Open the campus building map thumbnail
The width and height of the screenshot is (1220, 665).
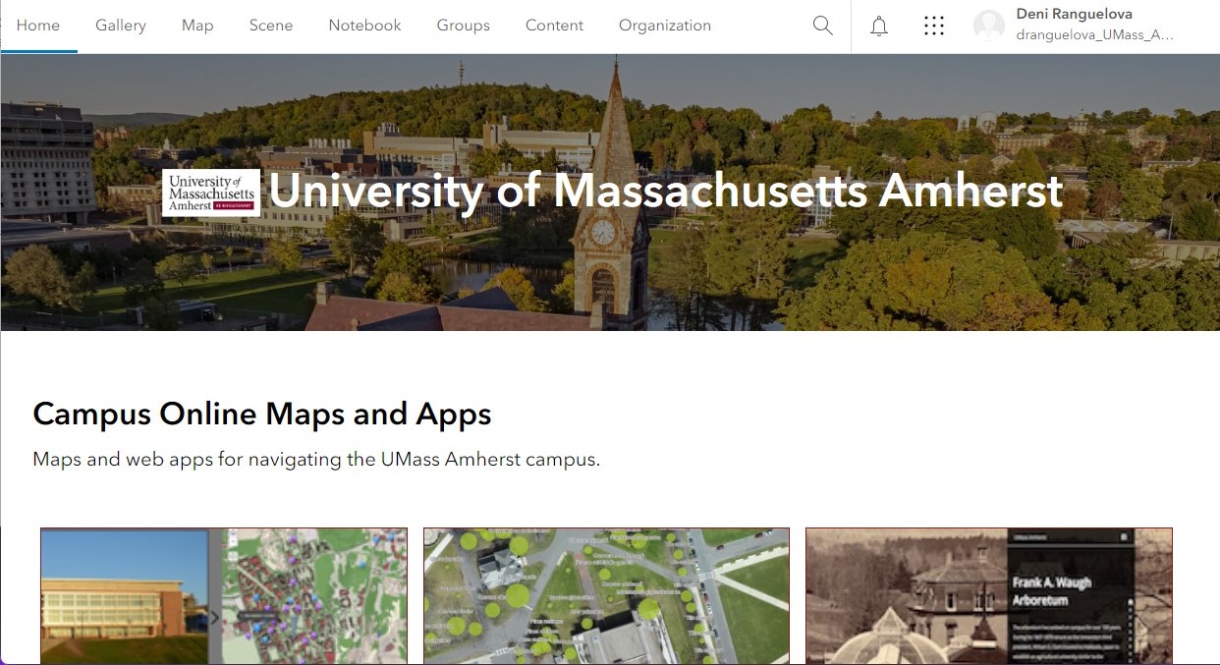point(224,596)
